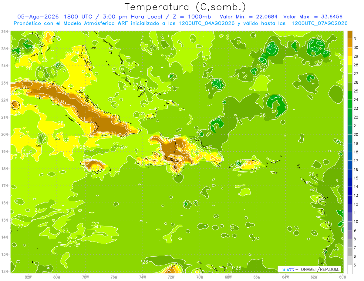Click the white swatch below legend 5
The image size is (364, 281).
[350, 269]
